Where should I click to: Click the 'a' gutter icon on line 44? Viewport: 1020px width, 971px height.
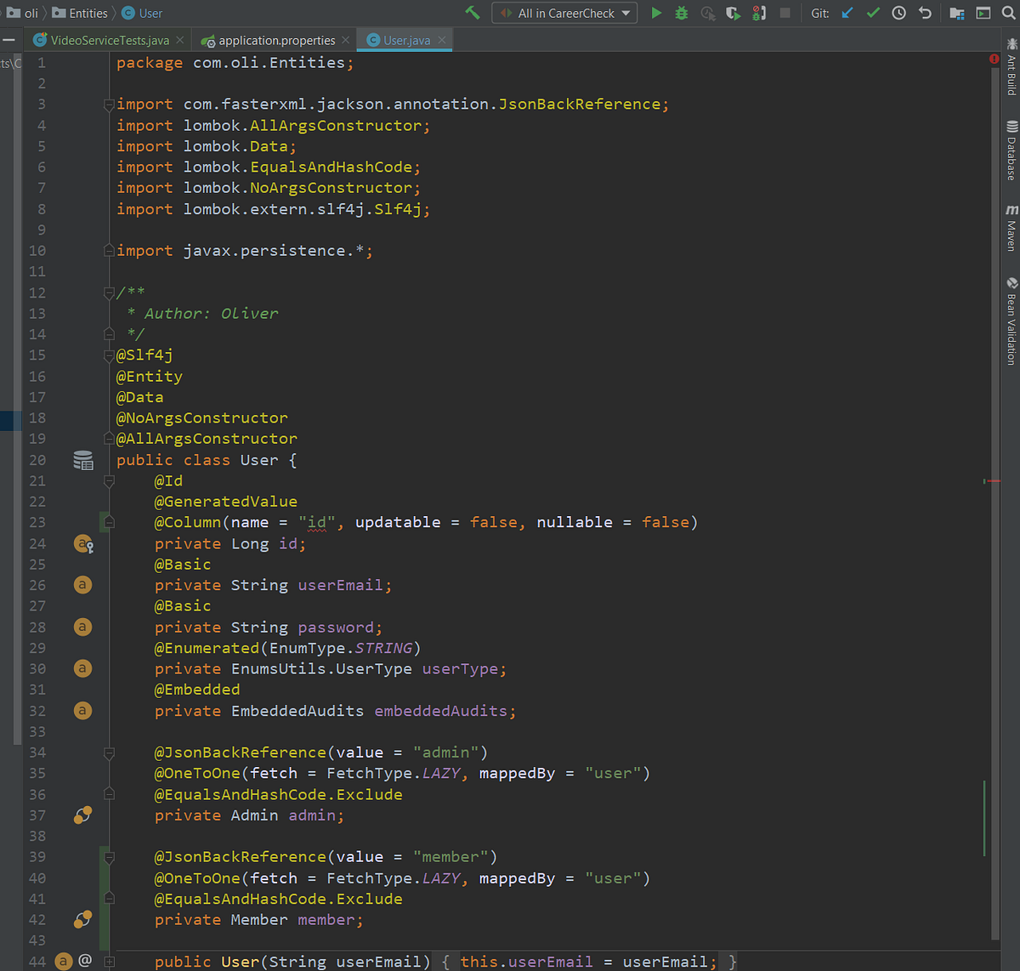click(x=64, y=962)
